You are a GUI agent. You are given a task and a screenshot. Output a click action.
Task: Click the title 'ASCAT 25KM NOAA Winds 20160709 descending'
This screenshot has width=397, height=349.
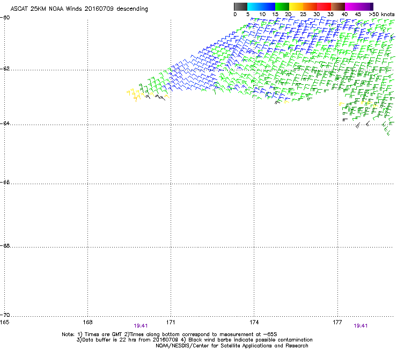click(x=79, y=9)
